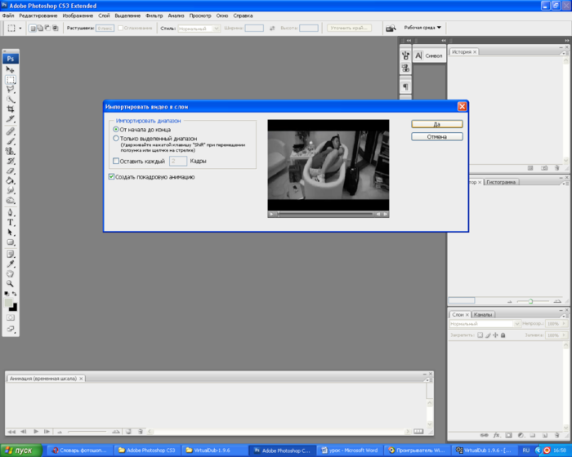Open the 'Рабочая среда' workspace dropdown

coord(422,28)
